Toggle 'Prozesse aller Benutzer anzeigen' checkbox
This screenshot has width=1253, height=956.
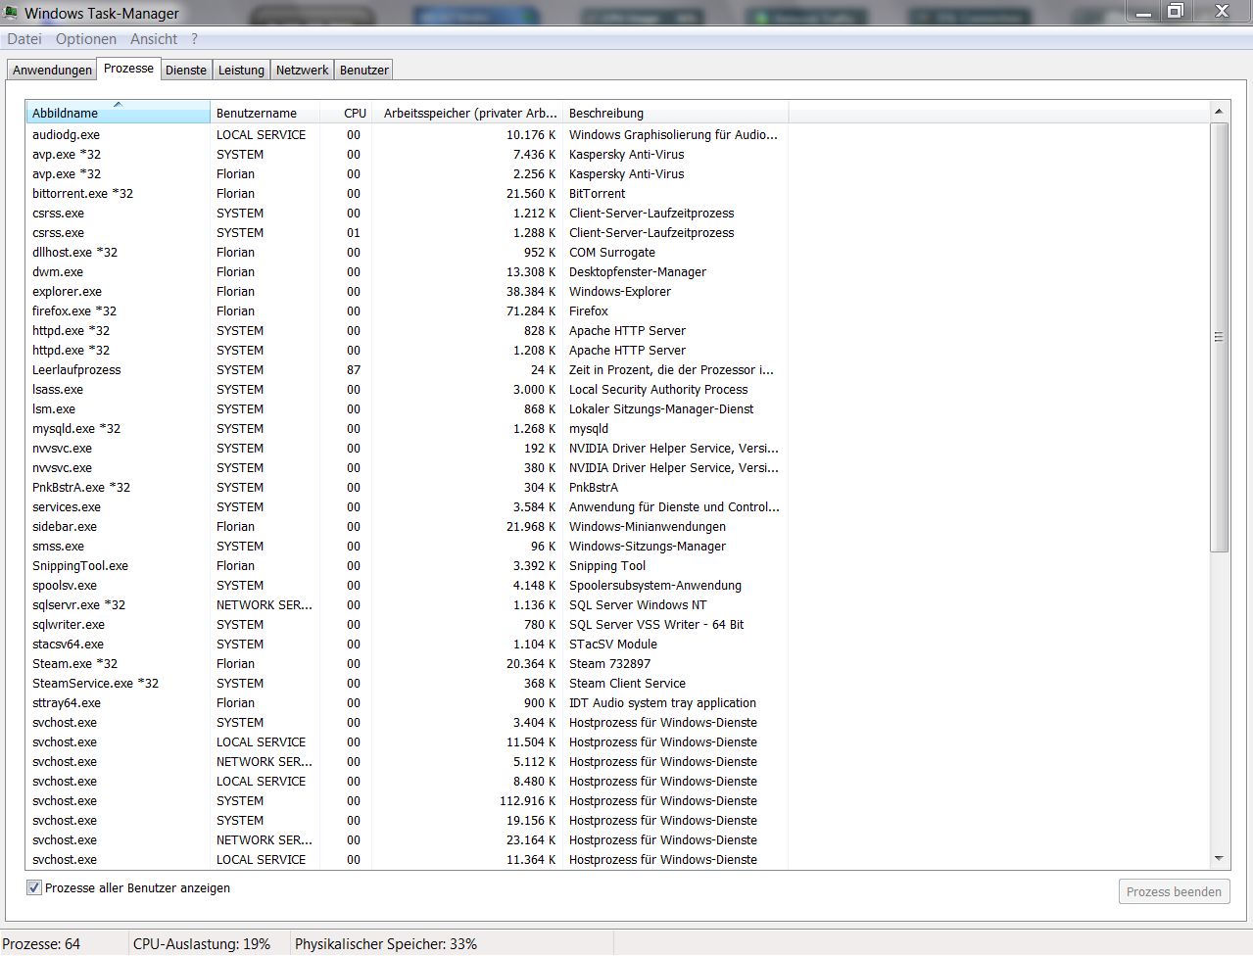(x=34, y=887)
